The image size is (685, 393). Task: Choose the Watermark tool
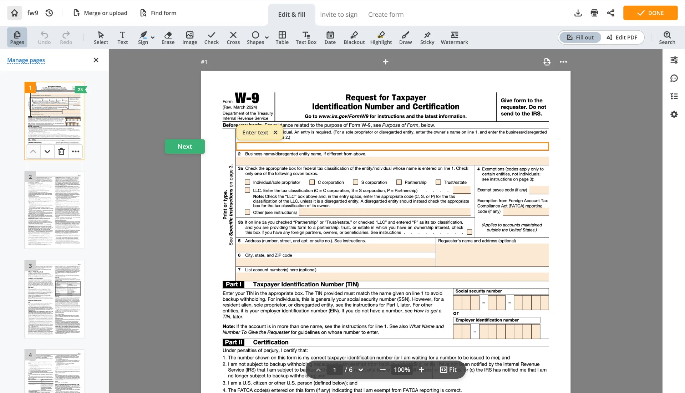point(455,37)
